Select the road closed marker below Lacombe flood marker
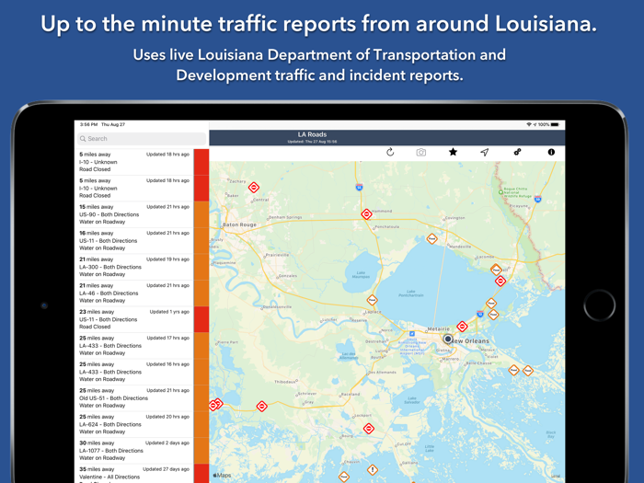Image resolution: width=644 pixels, height=483 pixels. [500, 282]
